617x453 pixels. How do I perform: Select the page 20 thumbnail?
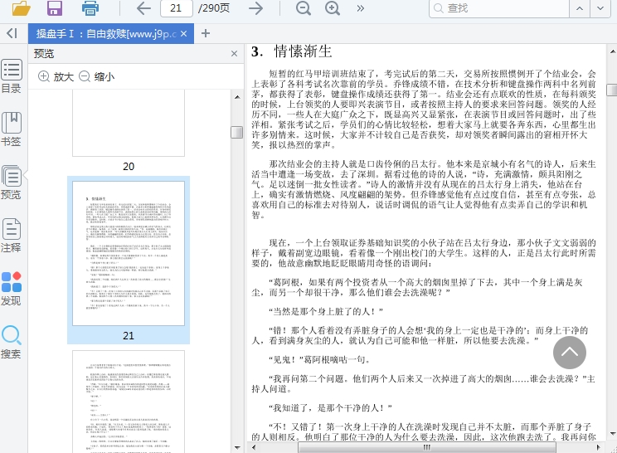(x=129, y=123)
